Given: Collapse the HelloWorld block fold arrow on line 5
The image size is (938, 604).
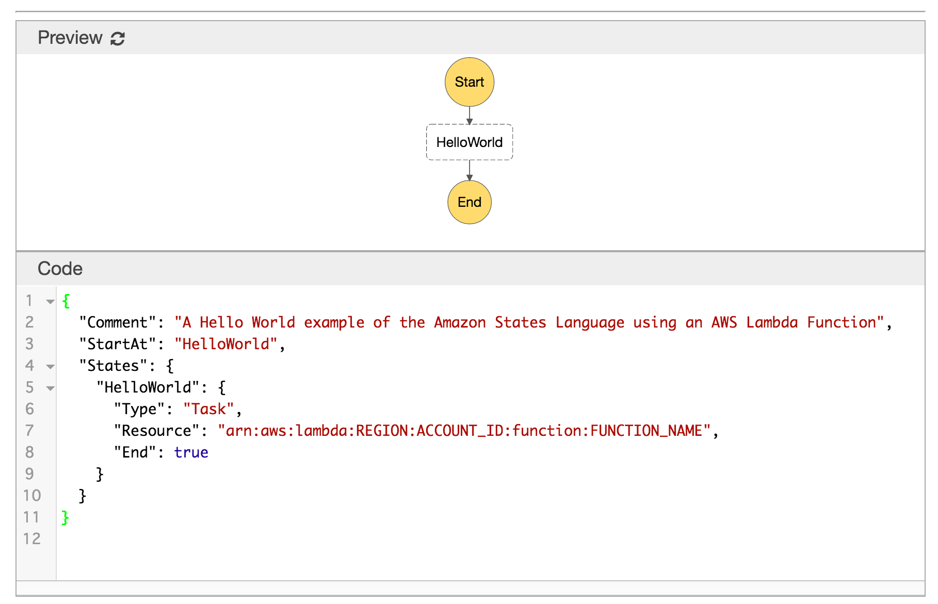Looking at the screenshot, I should click(50, 388).
